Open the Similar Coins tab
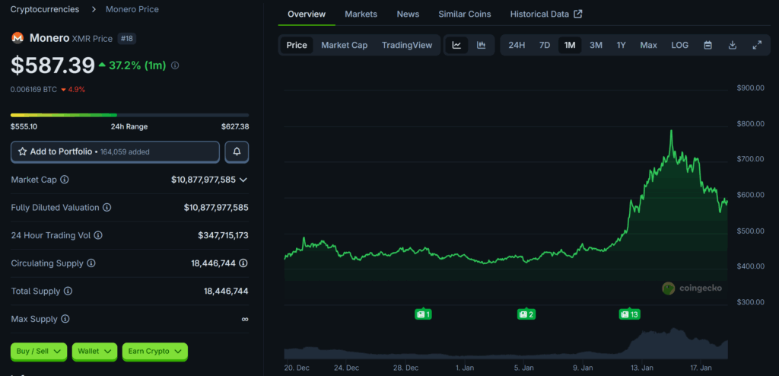Viewport: 779px width, 376px height. click(465, 14)
